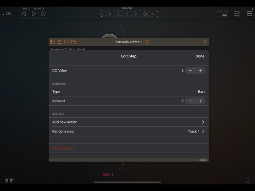Decrease the CC Value with the minus
The width and height of the screenshot is (255, 191).
click(x=190, y=71)
